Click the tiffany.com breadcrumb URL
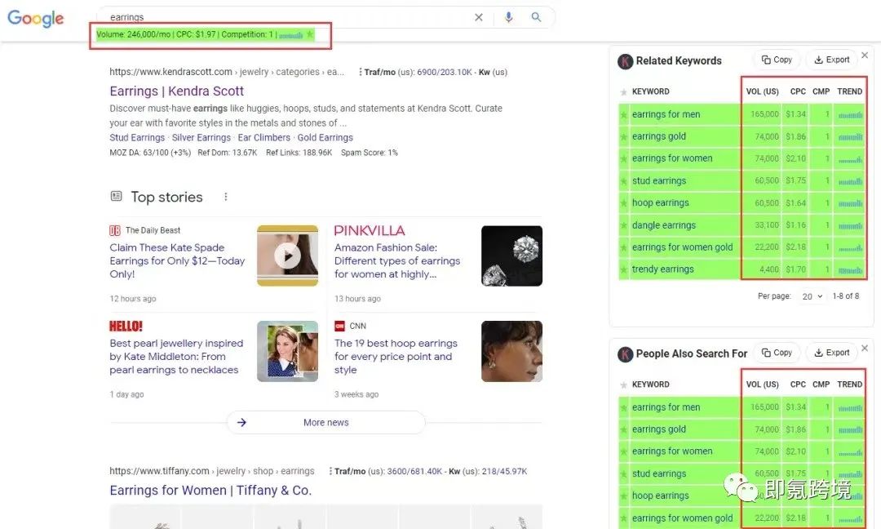Image resolution: width=881 pixels, height=529 pixels. click(212, 471)
